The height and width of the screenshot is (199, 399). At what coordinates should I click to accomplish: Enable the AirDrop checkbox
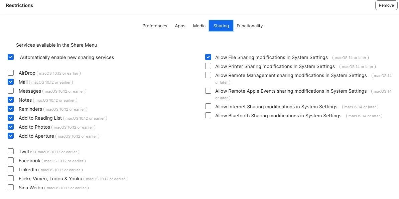pos(11,73)
